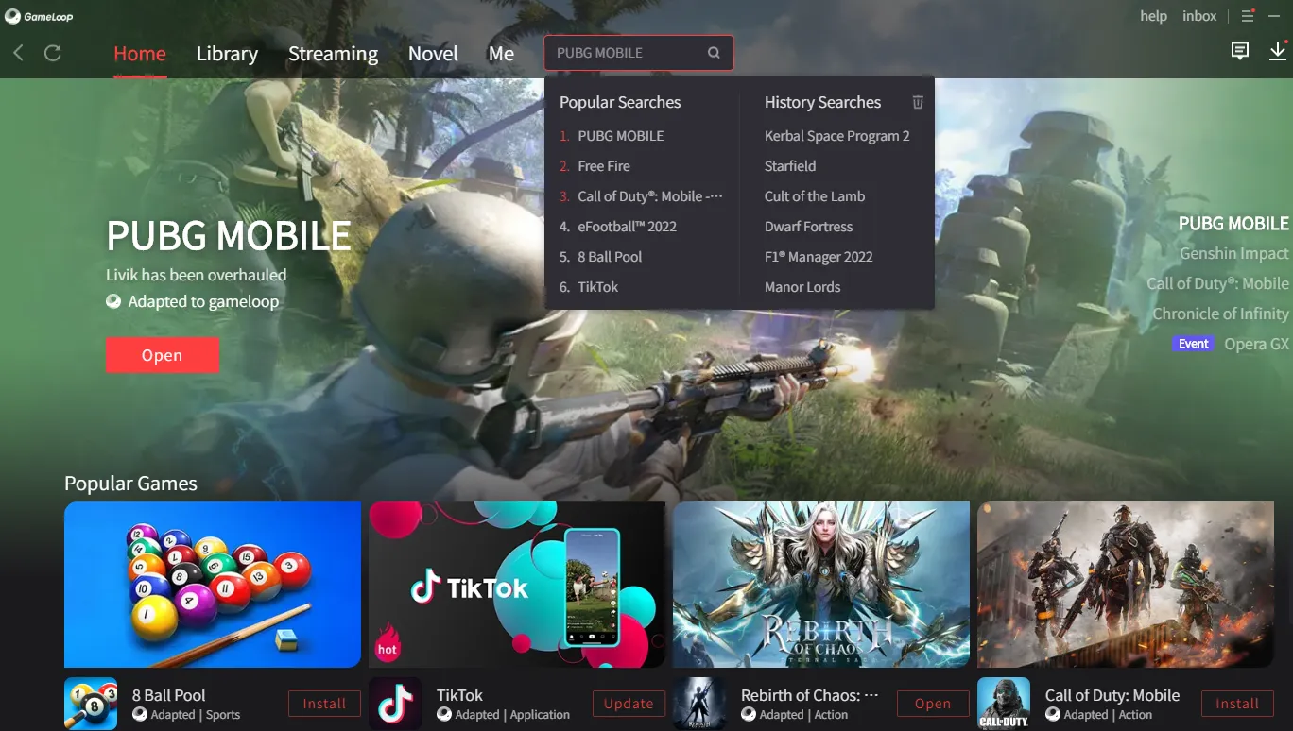This screenshot has width=1293, height=731.
Task: Click the 8 Ball Pool game title
Action: 169,695
